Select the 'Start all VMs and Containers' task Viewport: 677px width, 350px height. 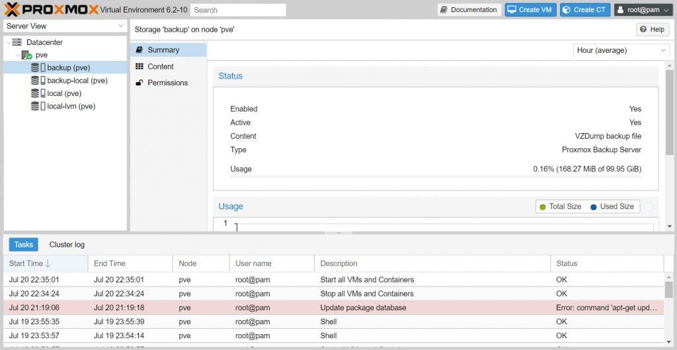click(x=333, y=280)
